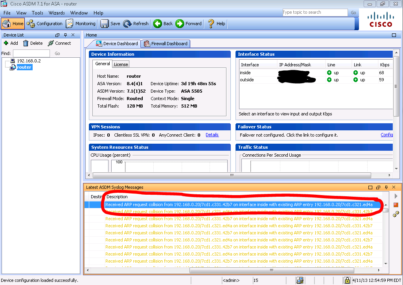This screenshot has width=403, height=285.
Task: Connect to the selected device
Action: click(x=59, y=43)
